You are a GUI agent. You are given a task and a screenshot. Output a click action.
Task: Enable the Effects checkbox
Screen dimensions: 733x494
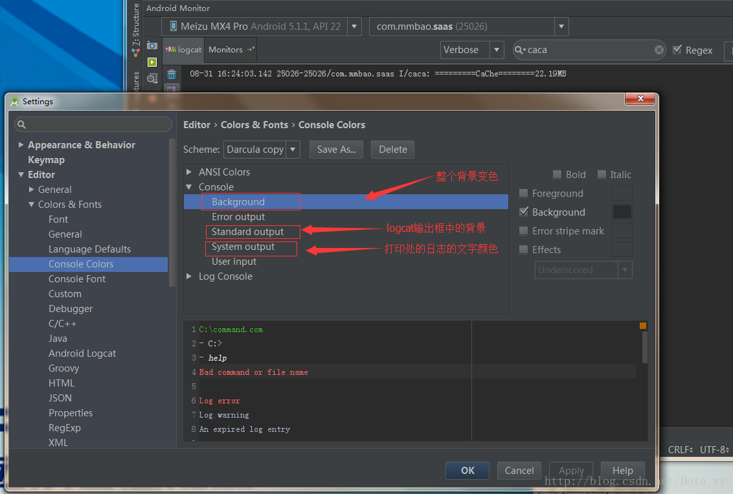524,249
